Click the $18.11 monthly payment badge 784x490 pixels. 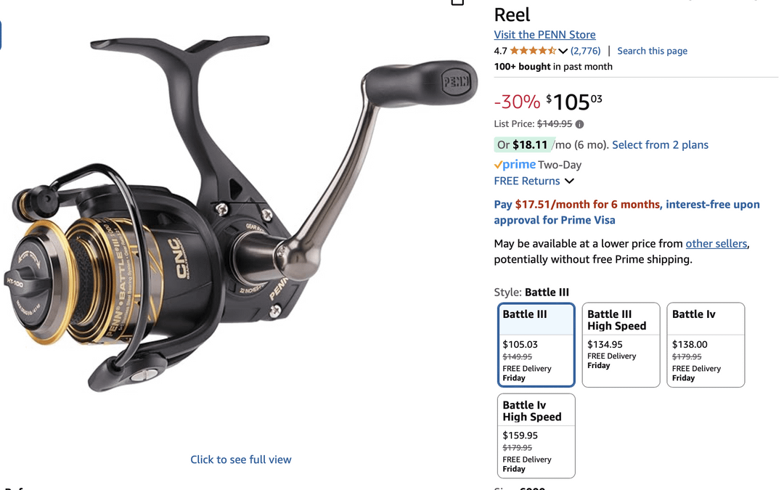point(525,145)
